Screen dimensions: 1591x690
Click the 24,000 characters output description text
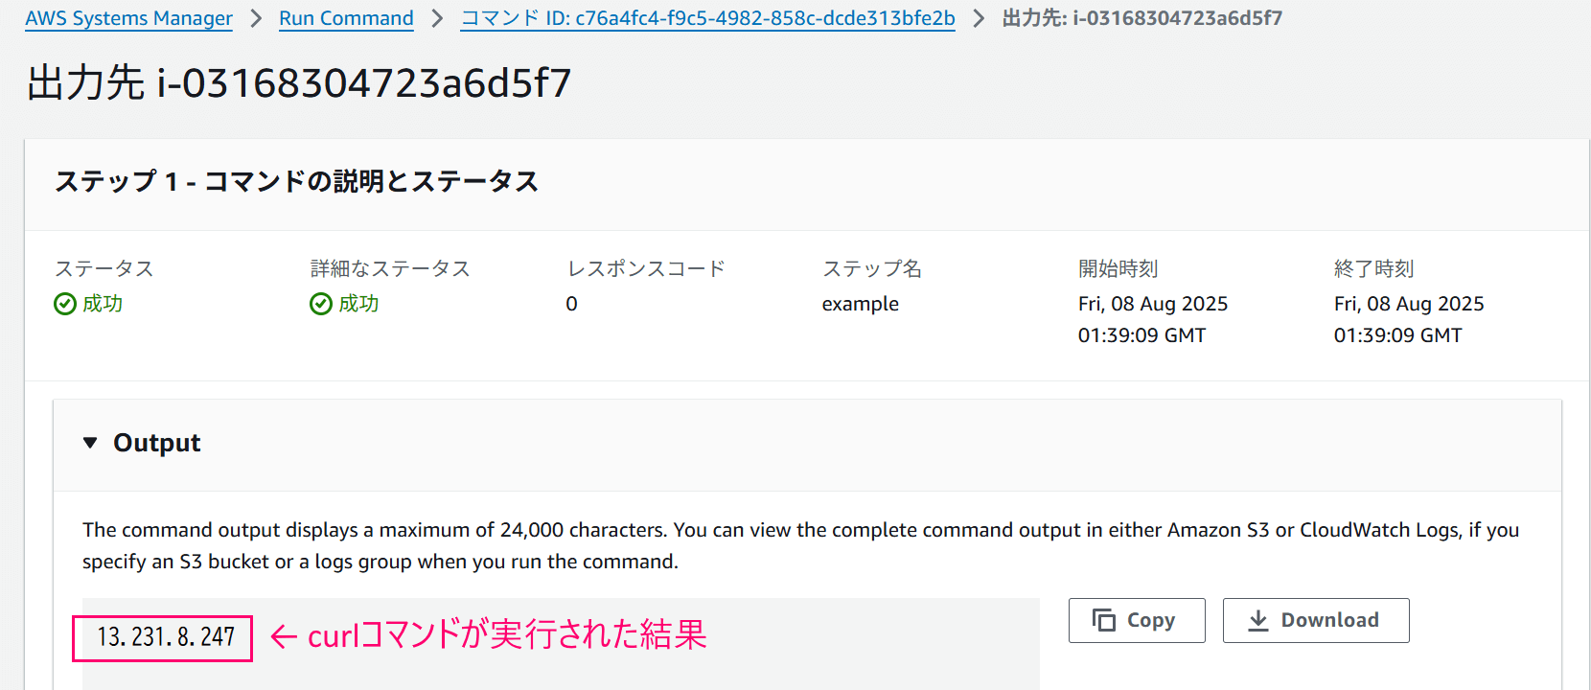tap(801, 545)
